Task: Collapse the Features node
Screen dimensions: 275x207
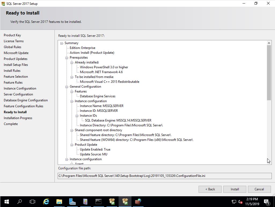Action: pyautogui.click(x=72, y=92)
